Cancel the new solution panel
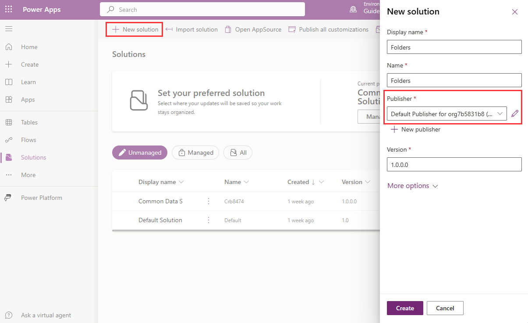Image resolution: width=528 pixels, height=323 pixels. (x=445, y=308)
